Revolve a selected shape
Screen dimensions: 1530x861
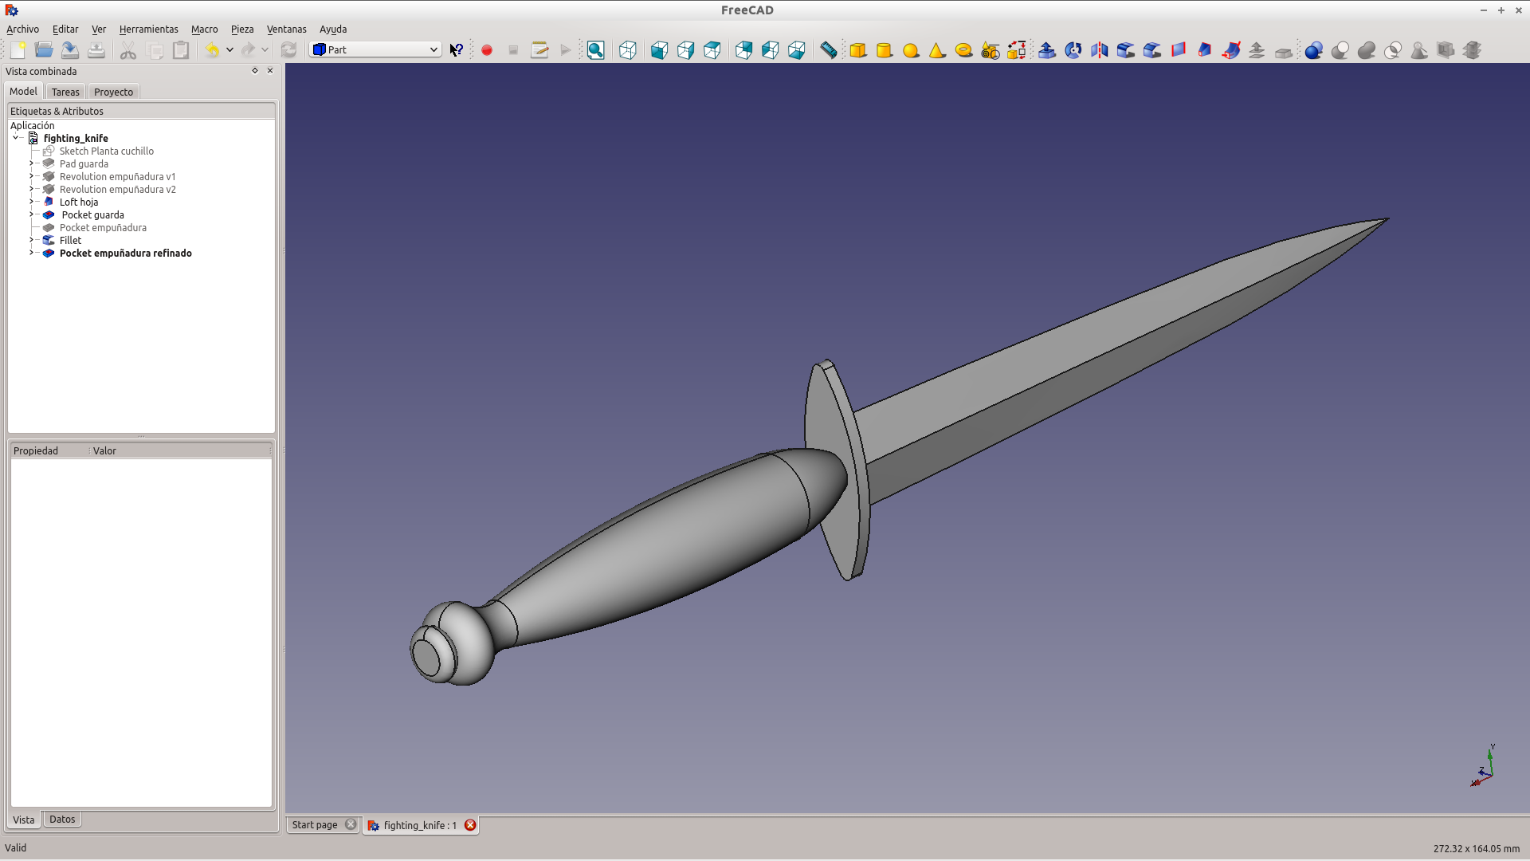[x=1073, y=50]
